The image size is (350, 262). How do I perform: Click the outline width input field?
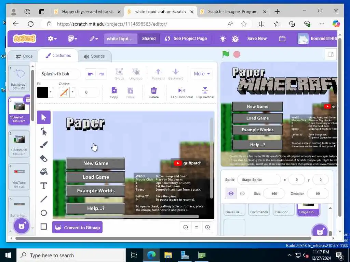tap(89, 92)
